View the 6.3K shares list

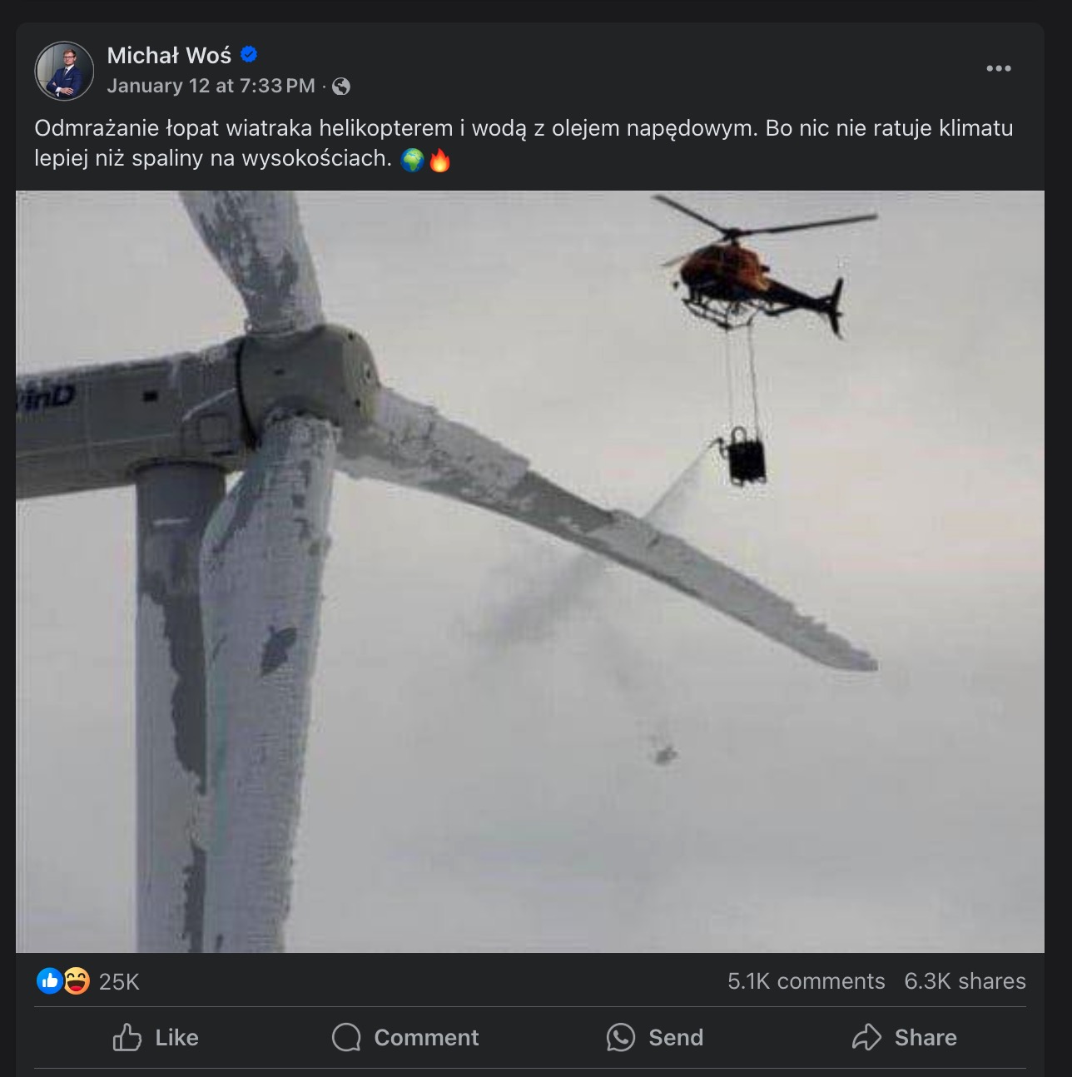point(965,981)
